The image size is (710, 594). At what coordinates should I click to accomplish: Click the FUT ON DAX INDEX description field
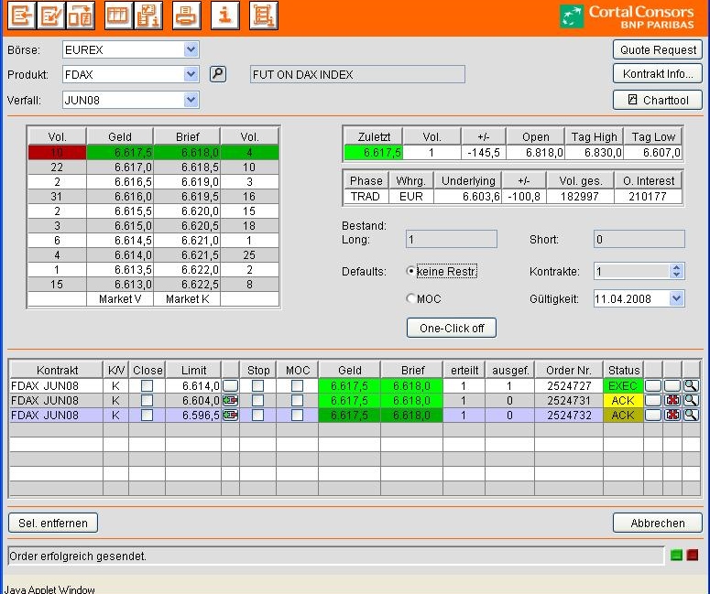(357, 74)
